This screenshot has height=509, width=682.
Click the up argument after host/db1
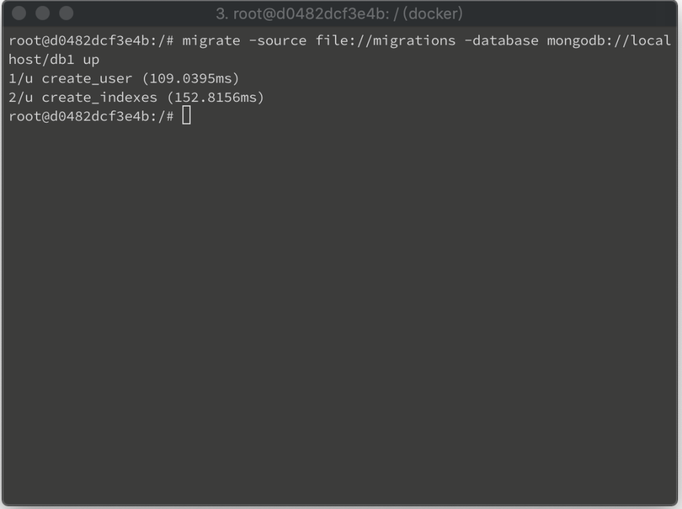pyautogui.click(x=91, y=61)
